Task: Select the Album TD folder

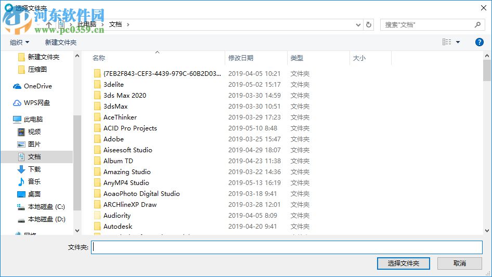Action: [x=118, y=161]
